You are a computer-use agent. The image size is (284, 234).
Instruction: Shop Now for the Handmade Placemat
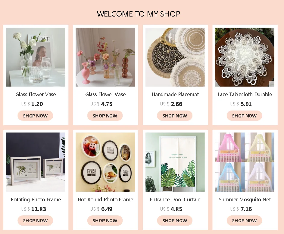[x=175, y=116]
